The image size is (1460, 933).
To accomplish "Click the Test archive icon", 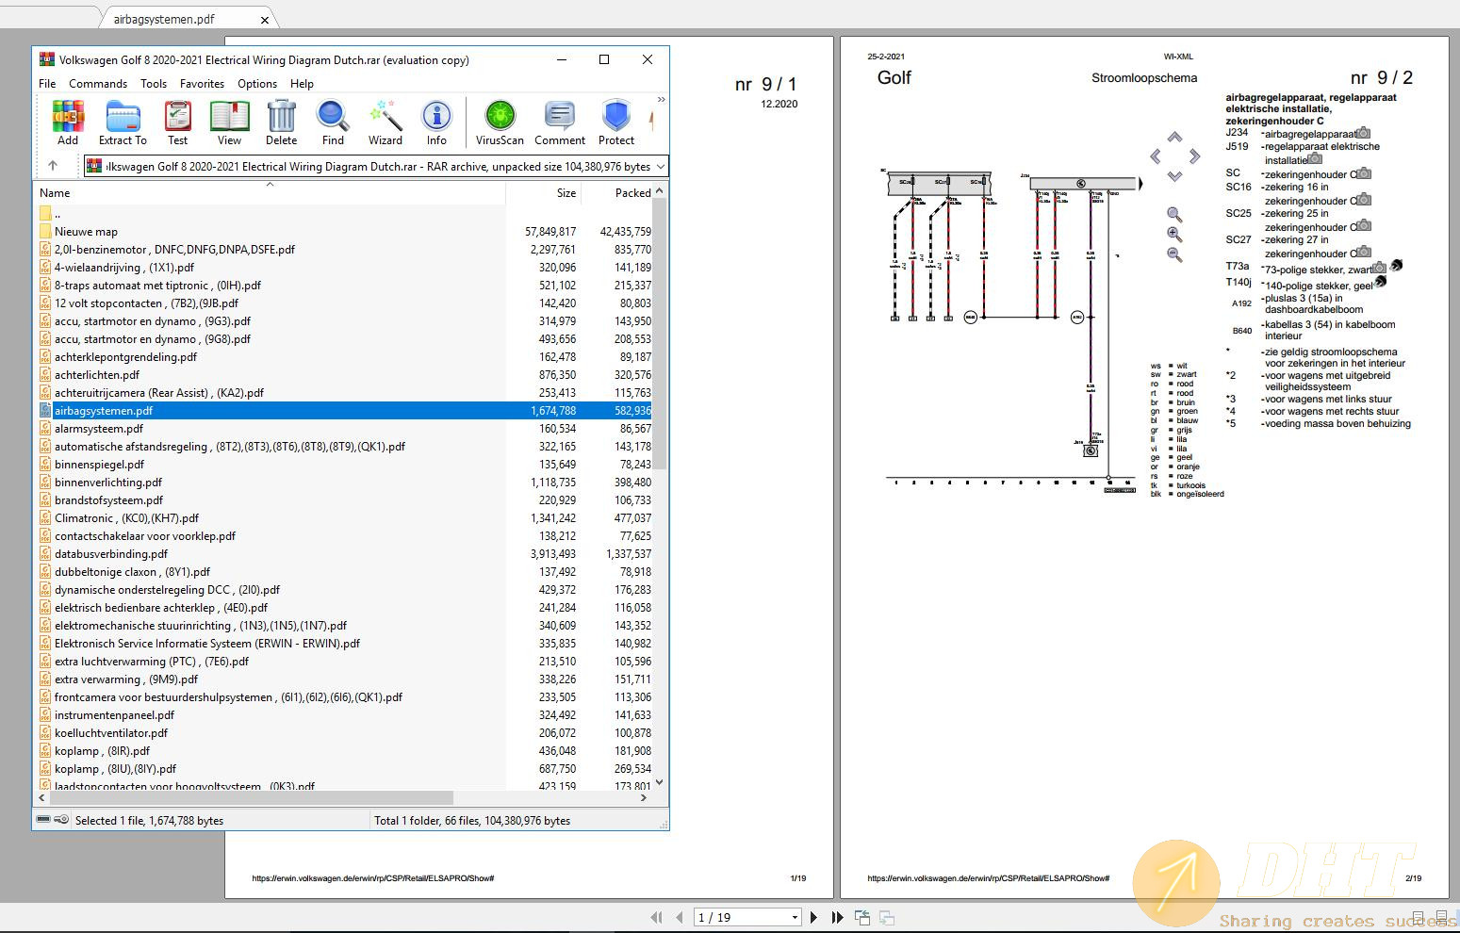I will point(177,123).
